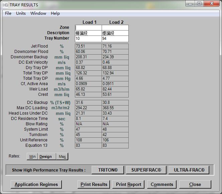The height and width of the screenshot is (194, 222).
Task: Click the KG app icon in title bar
Action: [5, 5]
